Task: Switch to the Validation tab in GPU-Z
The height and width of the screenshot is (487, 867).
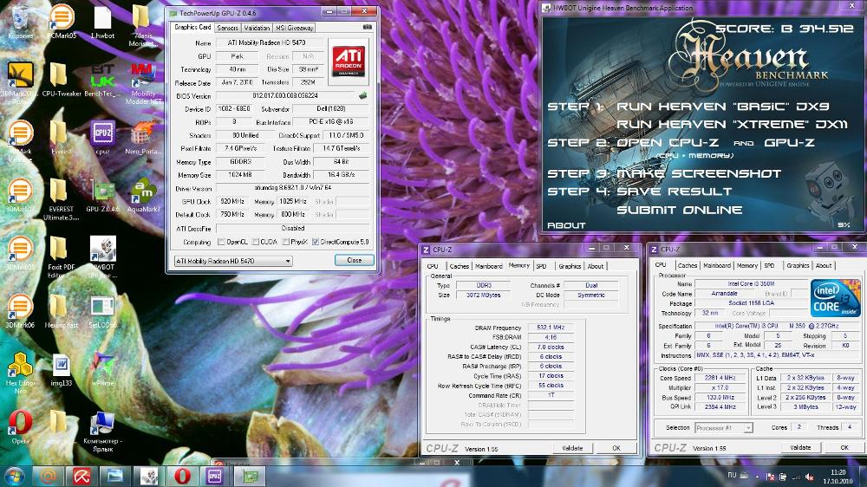Action: (x=257, y=28)
